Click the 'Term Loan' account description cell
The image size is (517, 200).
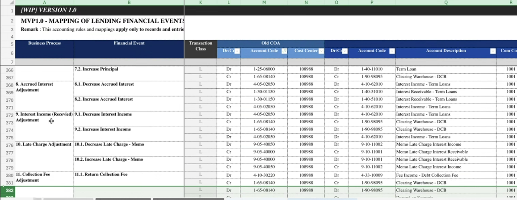pyautogui.click(x=445, y=70)
